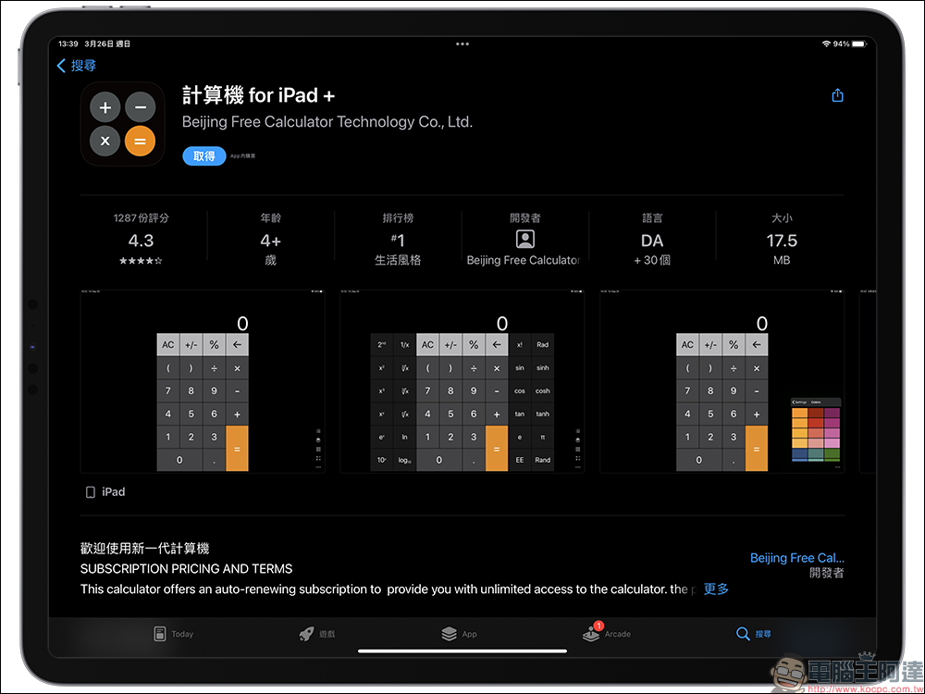The image size is (925, 694).
Task: Tap the SUBSCRIPTION PRICING AND TERMS text
Action: tap(187, 569)
